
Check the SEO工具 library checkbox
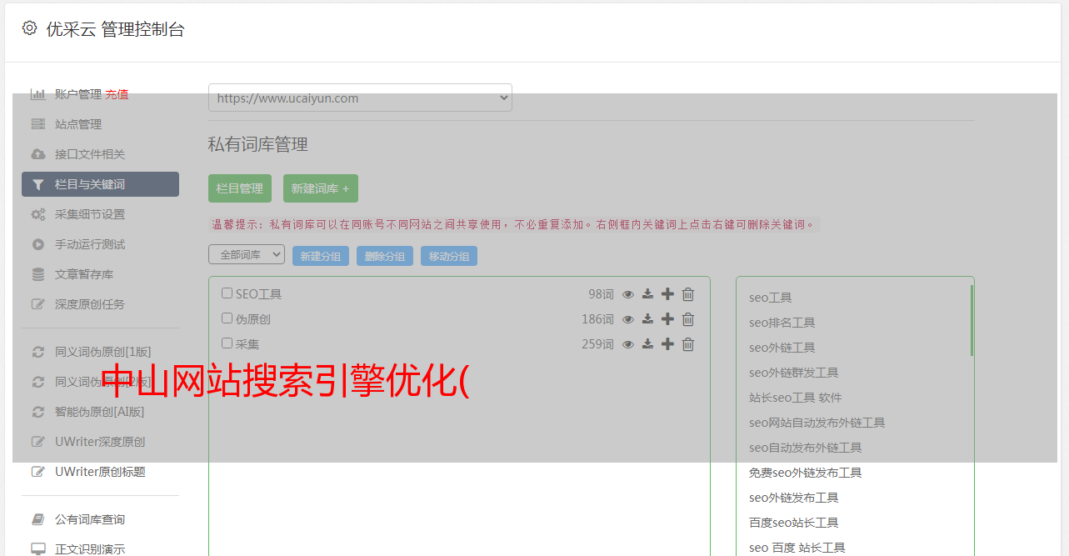pos(227,293)
